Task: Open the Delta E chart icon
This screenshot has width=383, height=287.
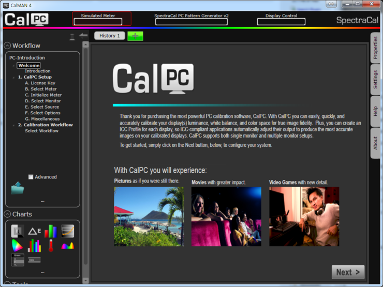Action: [34, 231]
